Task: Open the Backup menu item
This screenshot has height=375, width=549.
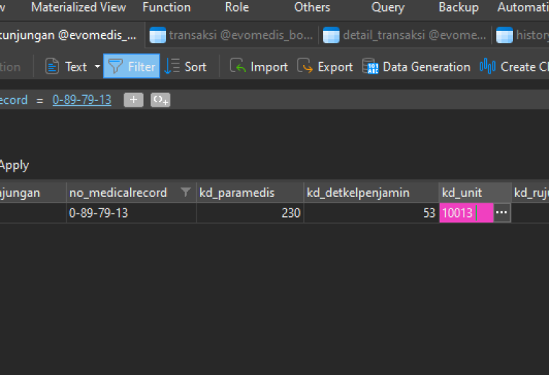Action: pos(459,7)
